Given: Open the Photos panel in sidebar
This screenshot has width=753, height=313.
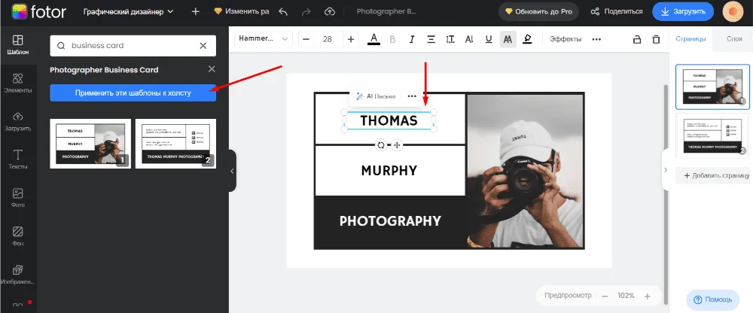Looking at the screenshot, I should point(18,198).
